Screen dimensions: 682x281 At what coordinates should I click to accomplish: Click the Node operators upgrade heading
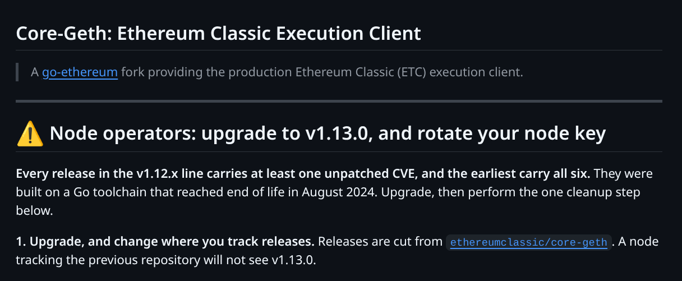click(328, 134)
